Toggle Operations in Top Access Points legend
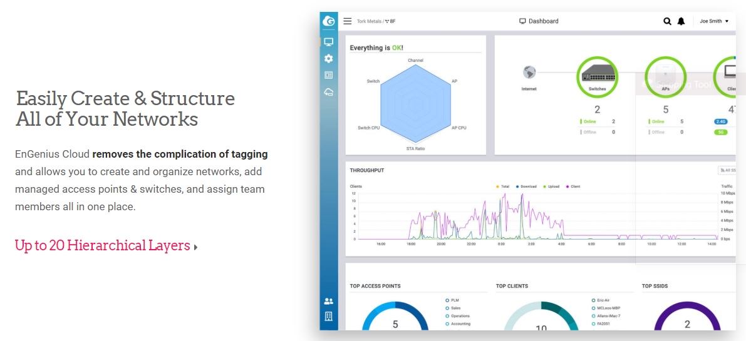Screen dimensions: 746x341 (x=458, y=316)
